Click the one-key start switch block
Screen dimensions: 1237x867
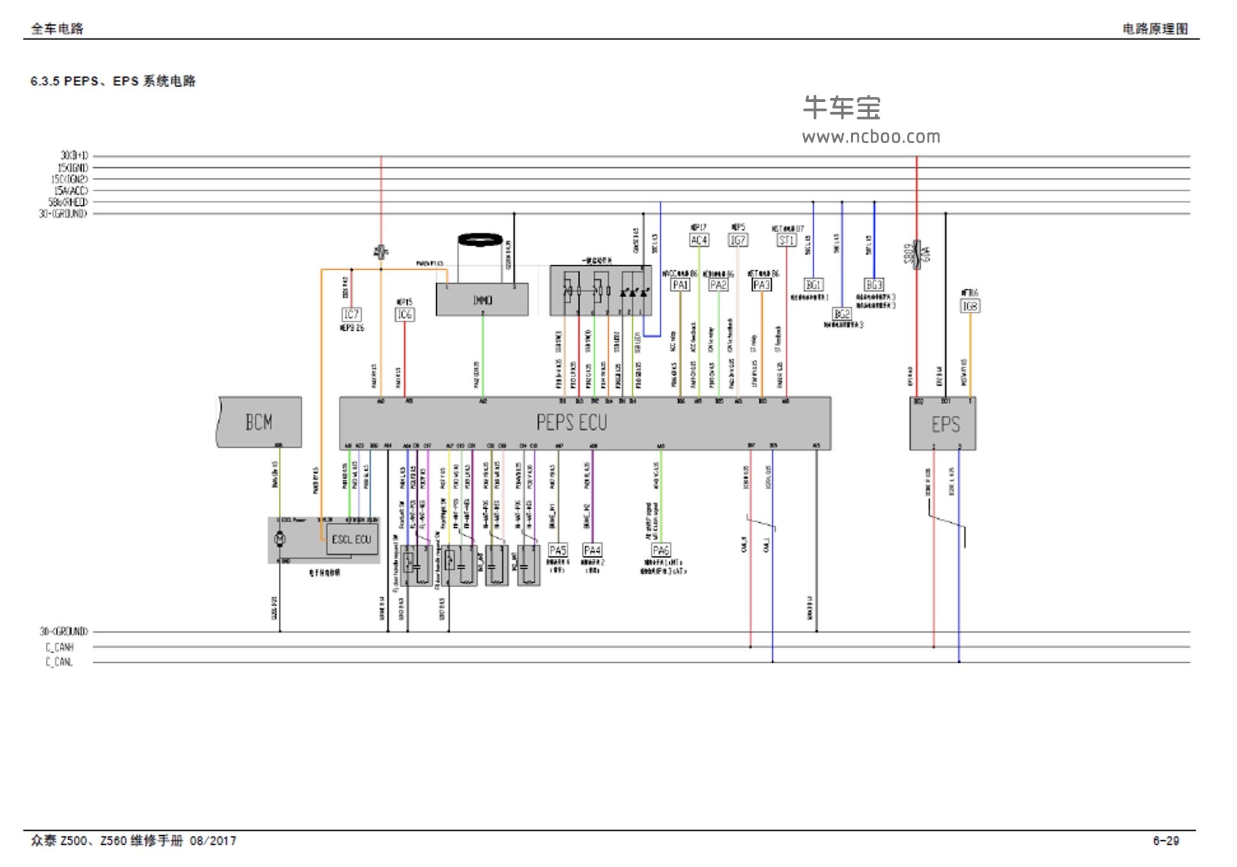601,290
